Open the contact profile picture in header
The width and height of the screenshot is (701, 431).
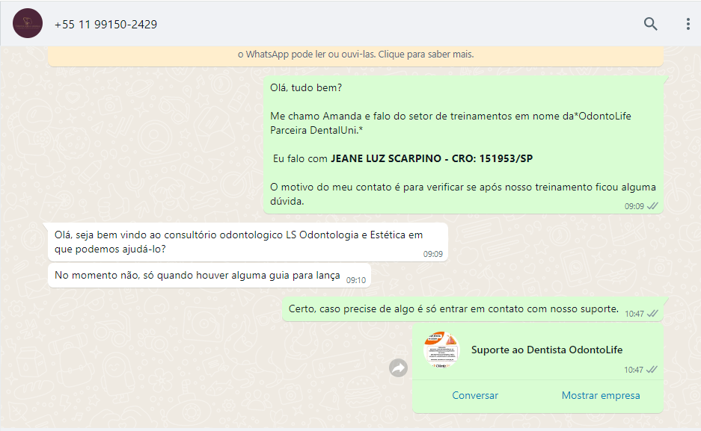point(28,23)
